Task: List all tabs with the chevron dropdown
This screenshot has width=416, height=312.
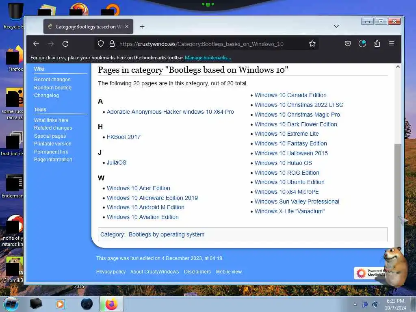Action: (x=336, y=26)
